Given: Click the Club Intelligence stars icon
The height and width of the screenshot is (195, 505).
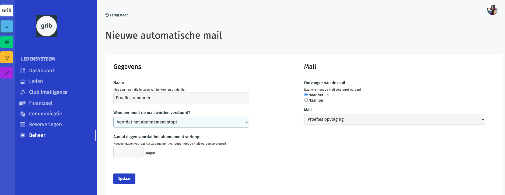Looking at the screenshot, I should (x=23, y=92).
